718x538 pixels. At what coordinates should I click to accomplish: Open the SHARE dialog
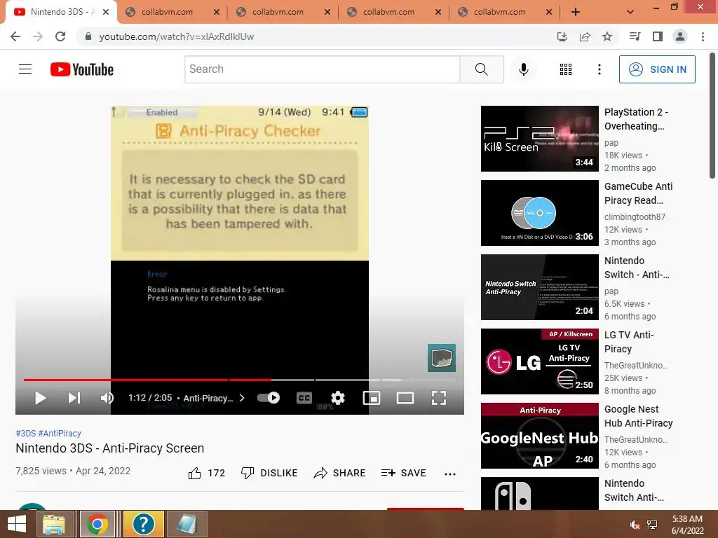click(339, 473)
